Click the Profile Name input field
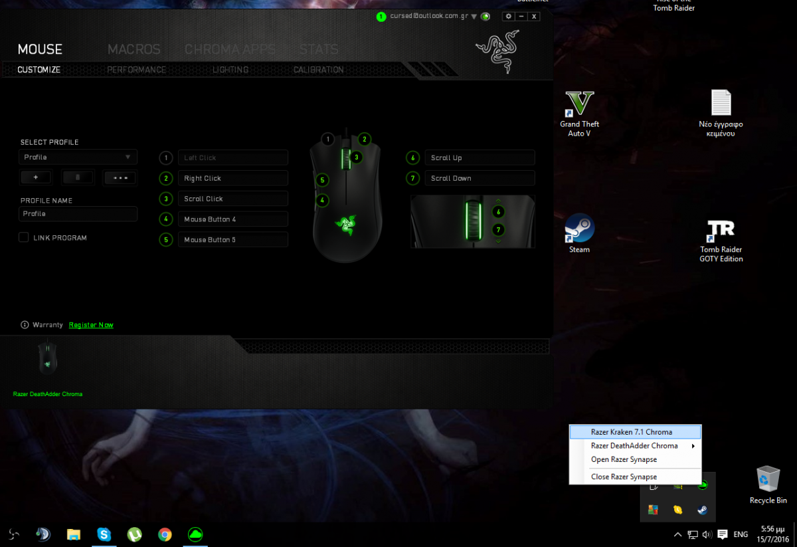 point(78,213)
